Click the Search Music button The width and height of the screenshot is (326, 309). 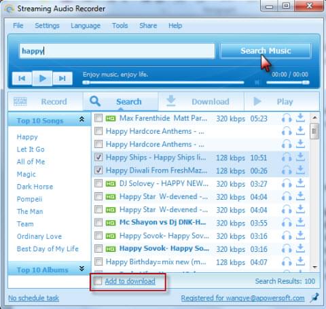click(x=266, y=51)
